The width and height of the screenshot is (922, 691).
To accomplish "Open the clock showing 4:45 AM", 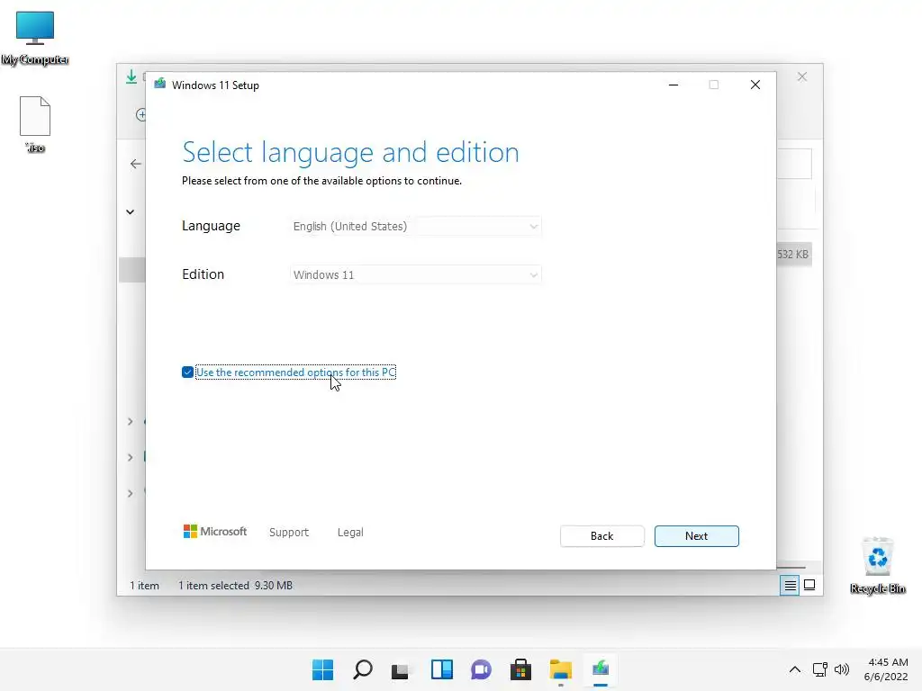I will (886, 669).
